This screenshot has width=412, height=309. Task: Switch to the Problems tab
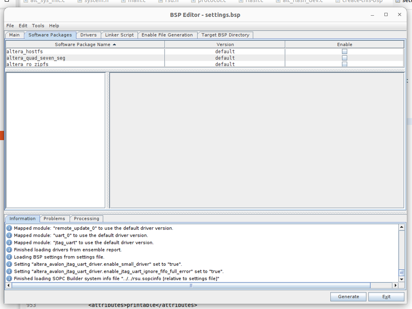point(54,219)
